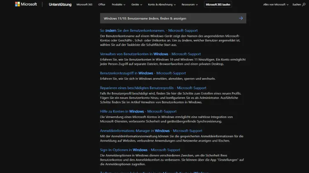Image resolution: width=309 pixels, height=173 pixels.
Task: Open 'Sign-In-Optionen in Windows' result
Action: [x=140, y=150]
